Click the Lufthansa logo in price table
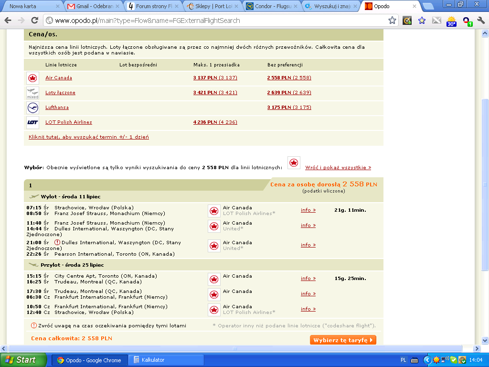This screenshot has height=367, width=489. coord(33,108)
